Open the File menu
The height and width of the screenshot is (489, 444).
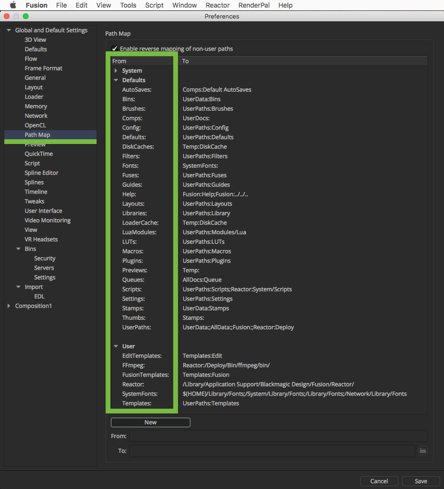pyautogui.click(x=61, y=5)
